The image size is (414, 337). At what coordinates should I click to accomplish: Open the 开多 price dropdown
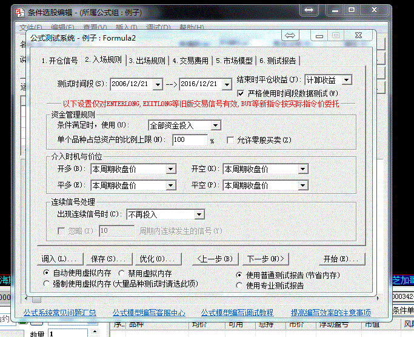(x=170, y=170)
